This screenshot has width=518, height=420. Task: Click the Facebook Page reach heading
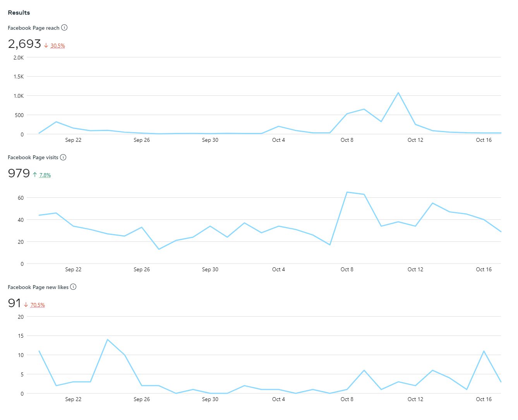(x=34, y=28)
